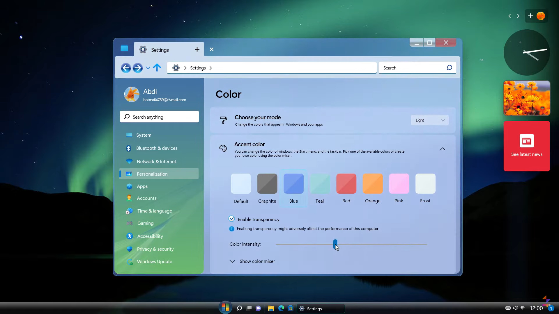Screen dimensions: 559x314
Task: Open Microsoft Edge from the taskbar
Action: pyautogui.click(x=281, y=308)
